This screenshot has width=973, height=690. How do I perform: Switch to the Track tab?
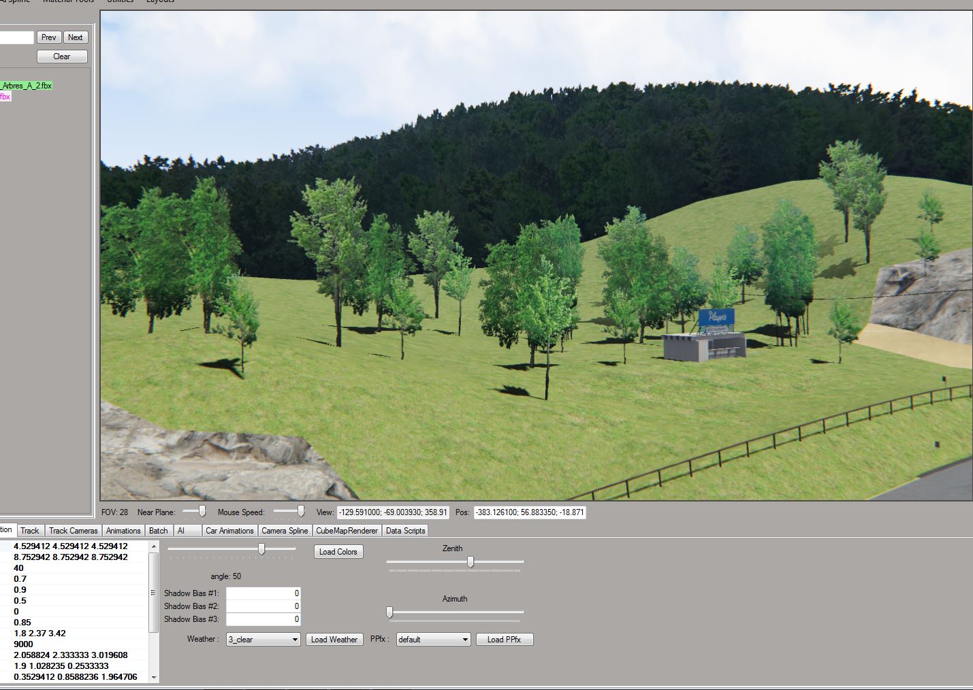(x=30, y=531)
